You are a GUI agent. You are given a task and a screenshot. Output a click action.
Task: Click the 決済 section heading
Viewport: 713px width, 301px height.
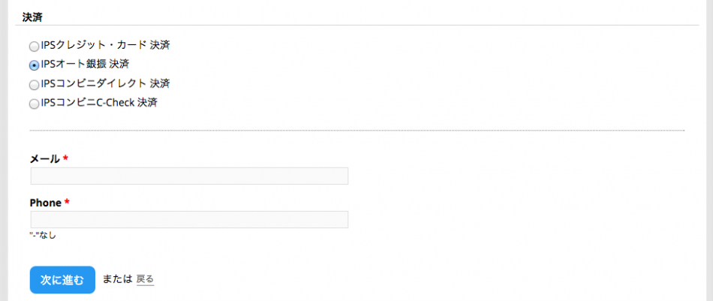(32, 17)
